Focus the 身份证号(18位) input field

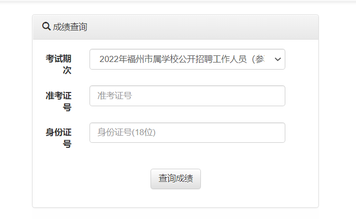pos(187,133)
